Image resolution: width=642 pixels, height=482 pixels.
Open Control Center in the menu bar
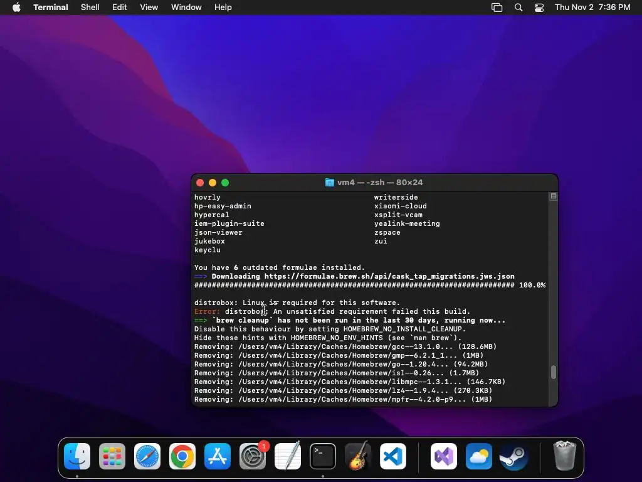(x=539, y=8)
